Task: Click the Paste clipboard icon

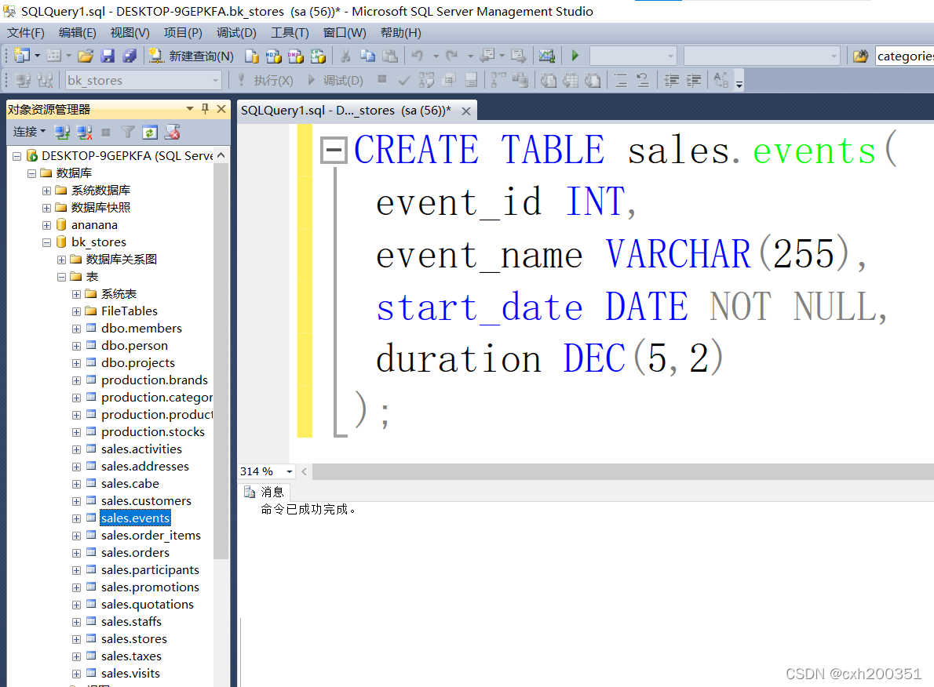Action: click(390, 56)
